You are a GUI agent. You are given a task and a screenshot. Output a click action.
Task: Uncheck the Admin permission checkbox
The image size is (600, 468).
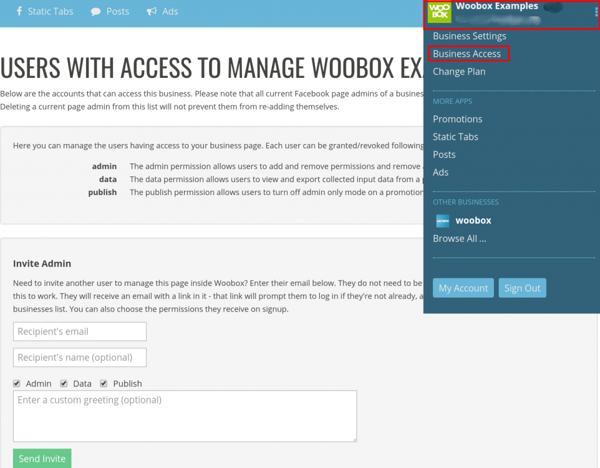[16, 383]
